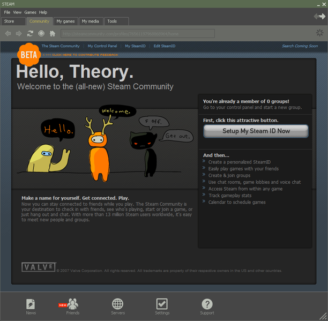Switch to the Tools tab
The width and height of the screenshot is (328, 321).
[116, 21]
